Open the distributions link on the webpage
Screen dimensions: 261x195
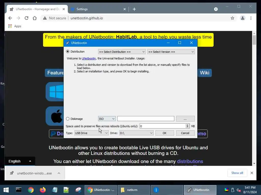(x=190, y=161)
